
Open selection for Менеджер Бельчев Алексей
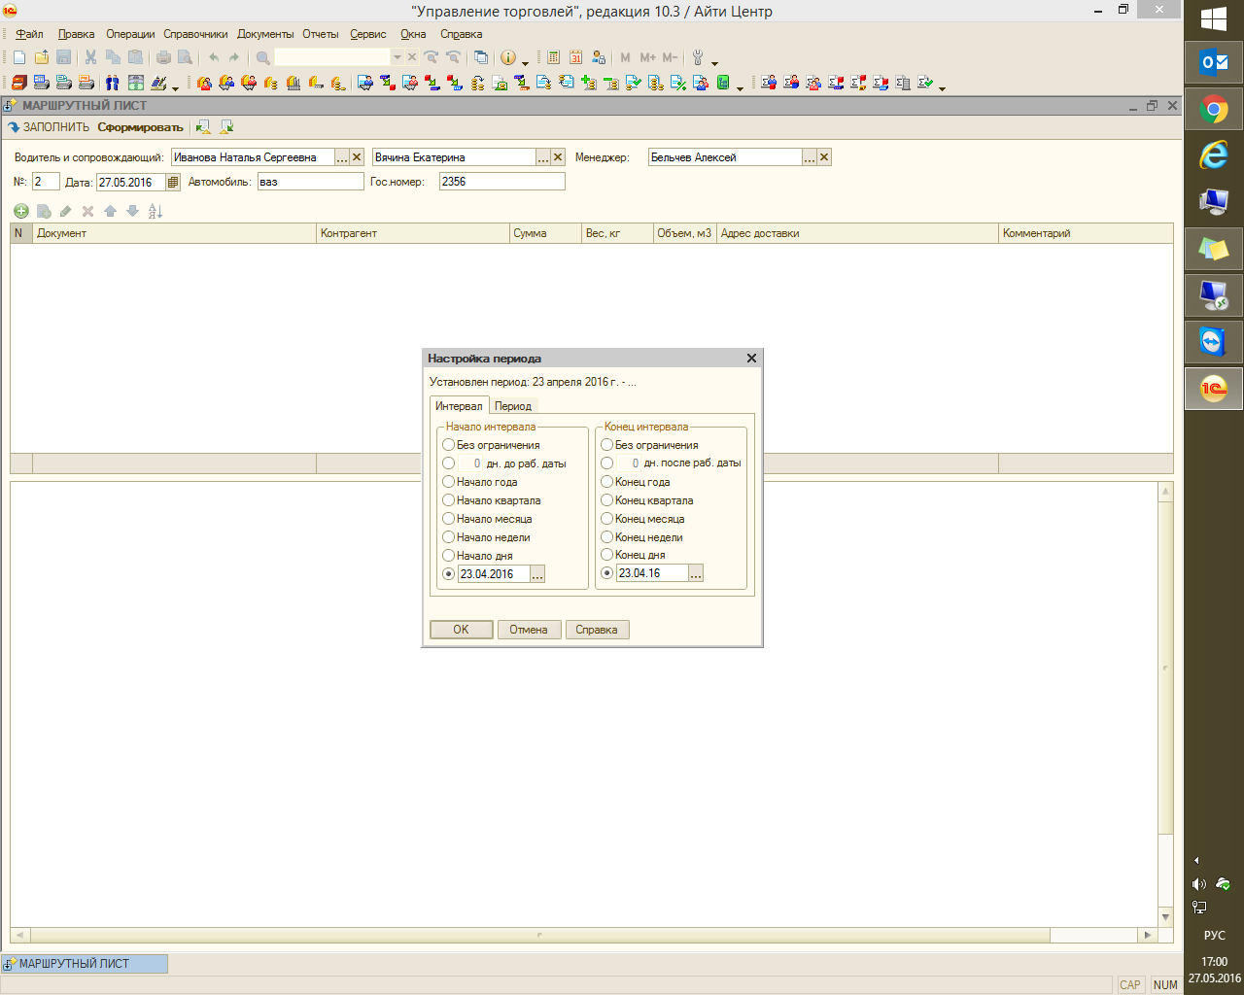click(x=810, y=157)
